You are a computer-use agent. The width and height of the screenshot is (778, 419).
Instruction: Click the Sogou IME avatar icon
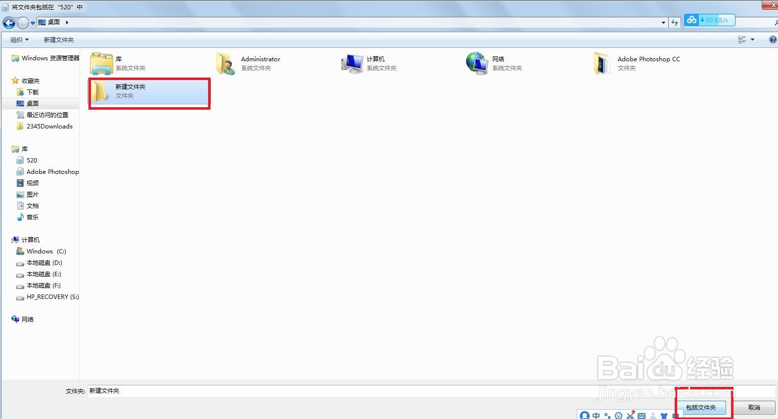[x=585, y=416]
